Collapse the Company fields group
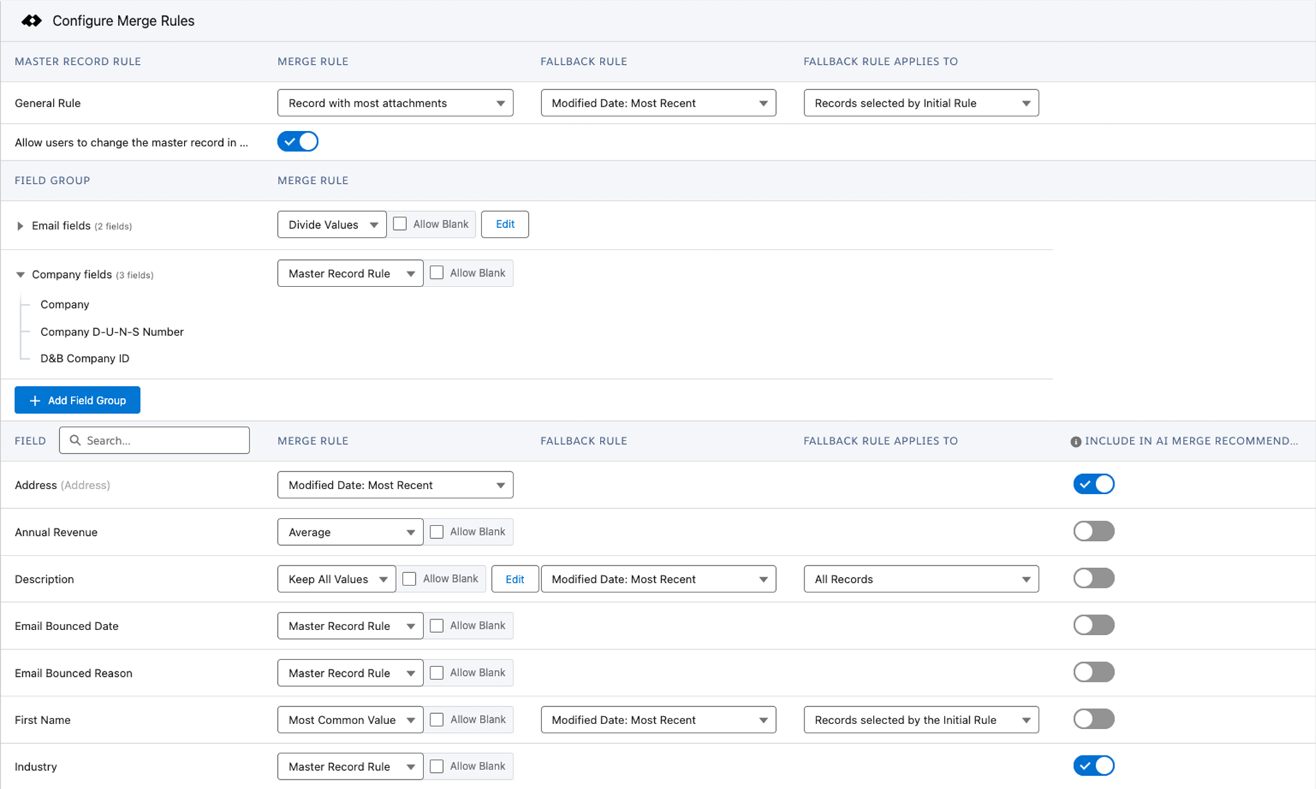This screenshot has width=1316, height=789. tap(20, 275)
